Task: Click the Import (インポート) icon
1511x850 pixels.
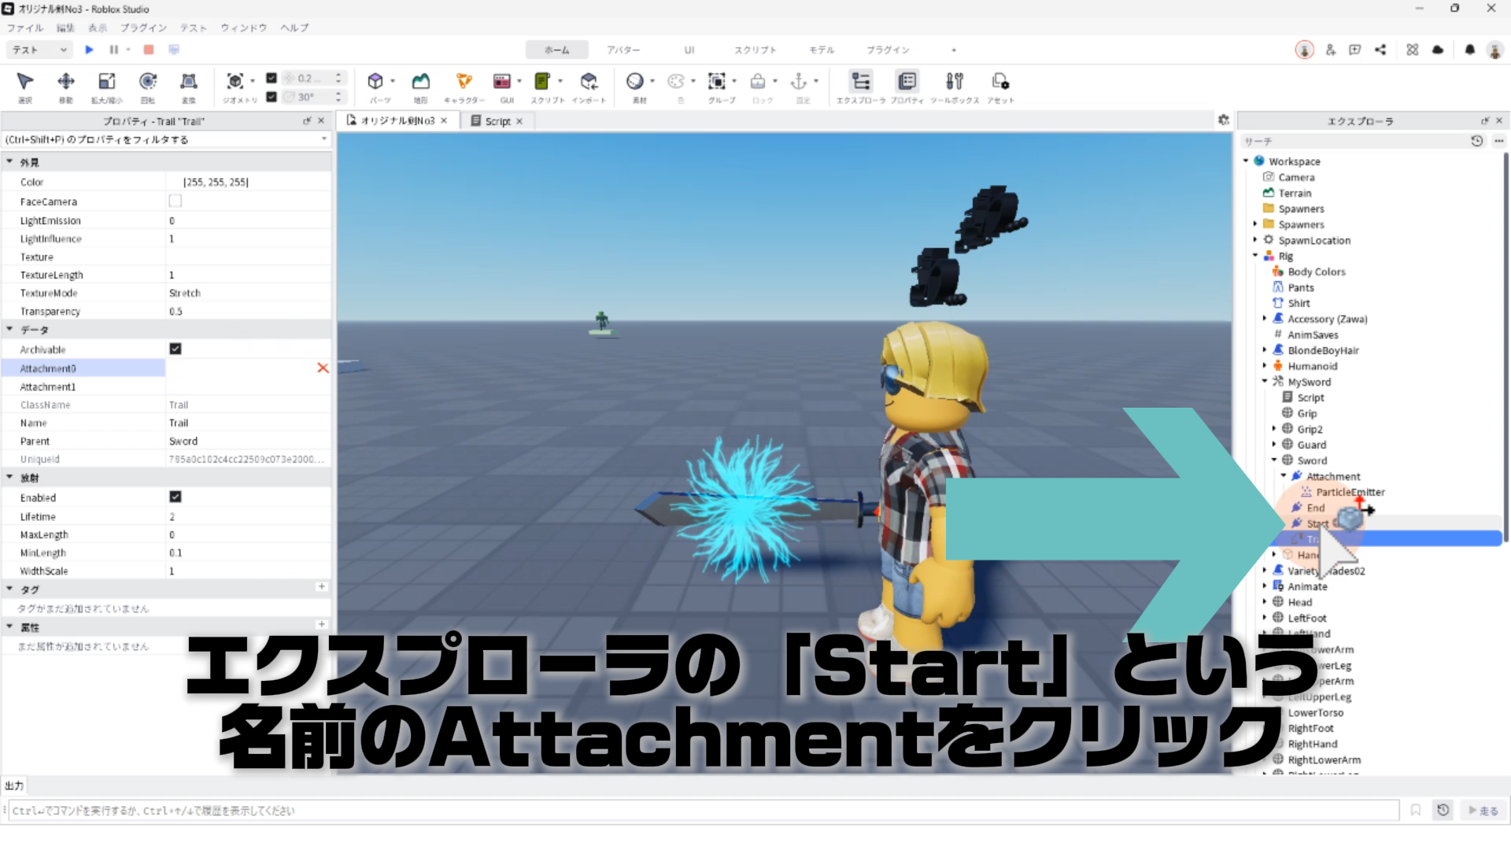Action: point(589,82)
